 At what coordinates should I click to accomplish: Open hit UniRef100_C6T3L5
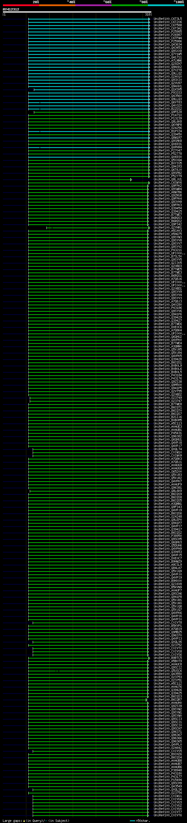coord(167,19)
